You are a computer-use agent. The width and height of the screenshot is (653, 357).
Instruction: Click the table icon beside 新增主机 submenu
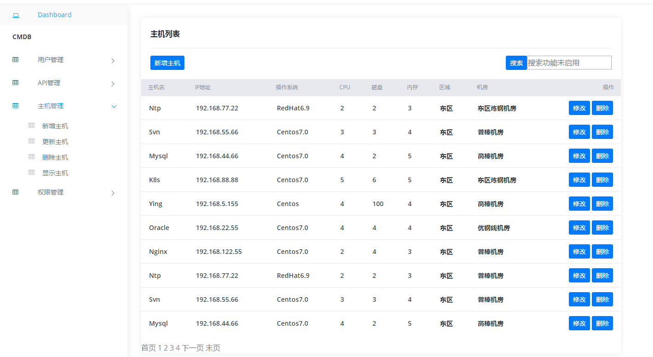coord(32,126)
